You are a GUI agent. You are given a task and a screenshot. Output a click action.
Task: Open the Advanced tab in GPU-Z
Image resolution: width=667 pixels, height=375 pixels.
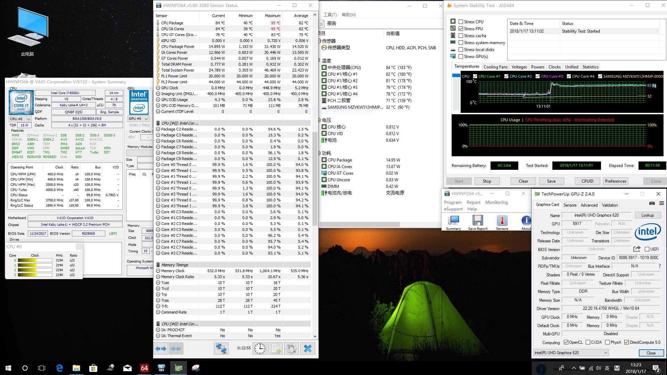tap(589, 205)
